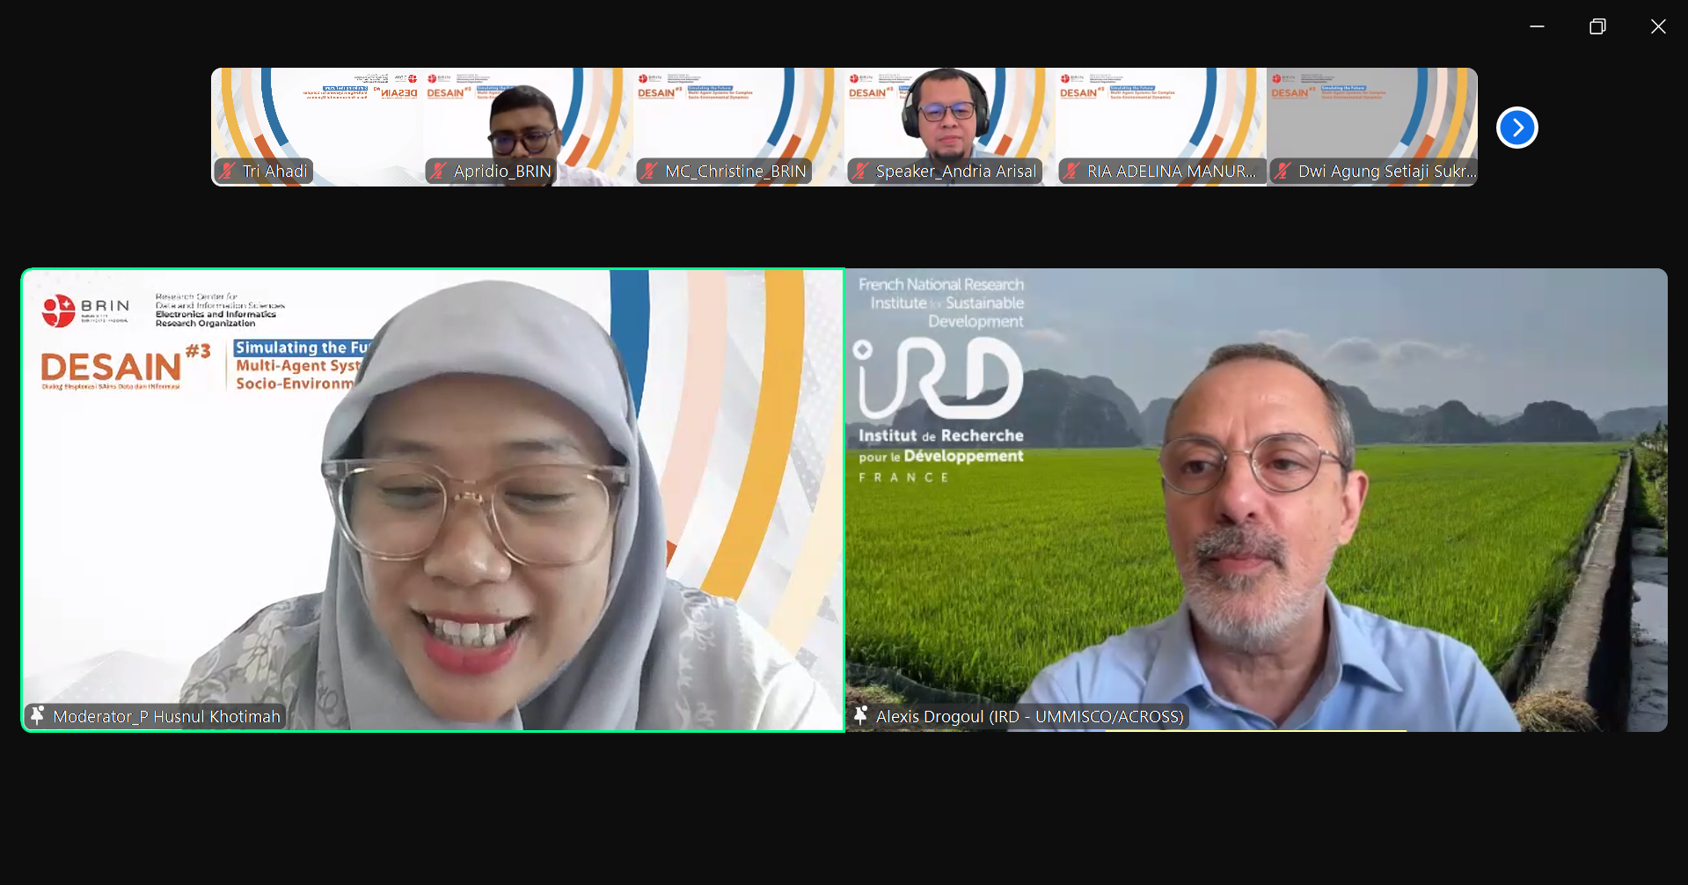Show next participants with the blue arrow
This screenshot has width=1688, height=885.
1516,128
